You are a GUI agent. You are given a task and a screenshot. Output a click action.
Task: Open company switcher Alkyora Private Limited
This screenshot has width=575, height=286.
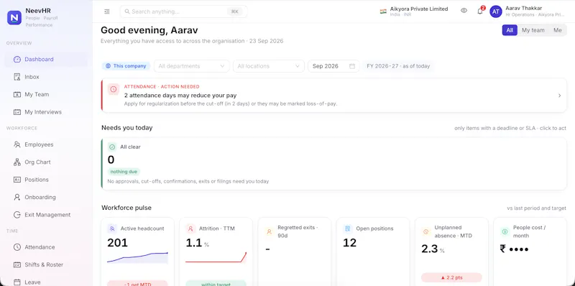pyautogui.click(x=415, y=11)
